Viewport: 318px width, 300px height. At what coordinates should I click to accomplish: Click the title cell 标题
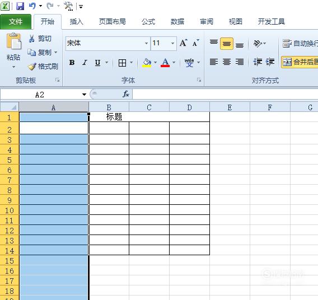(x=114, y=117)
